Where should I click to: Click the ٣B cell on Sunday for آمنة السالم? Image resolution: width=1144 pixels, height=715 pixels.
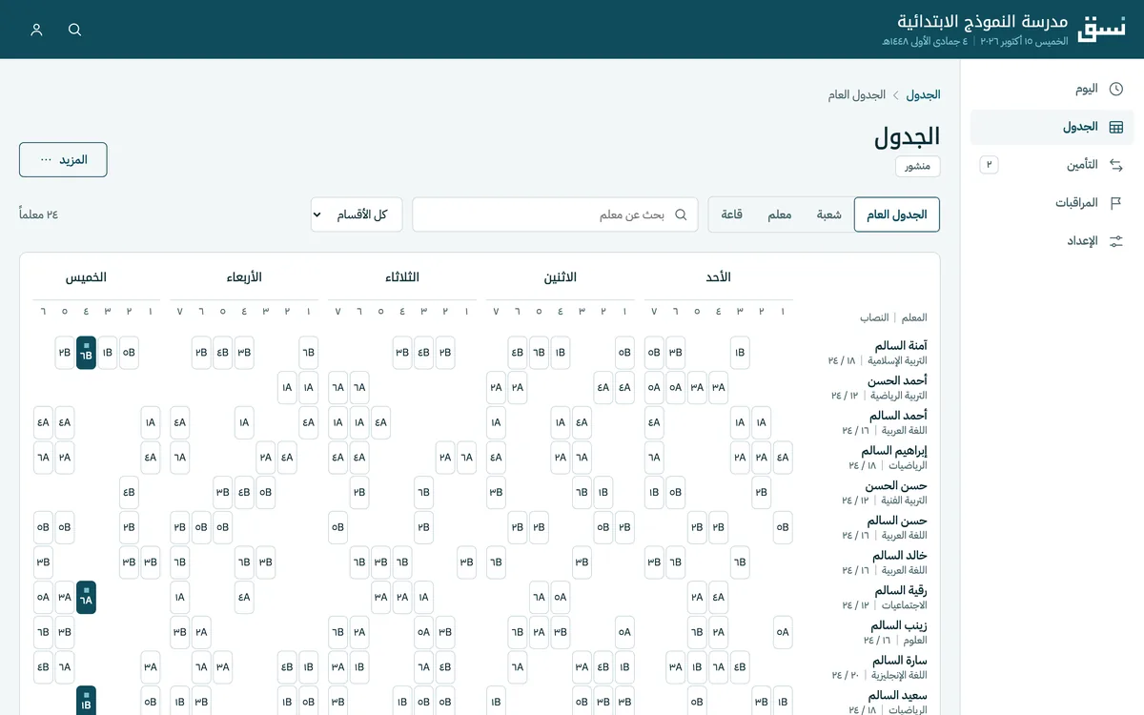tap(676, 353)
